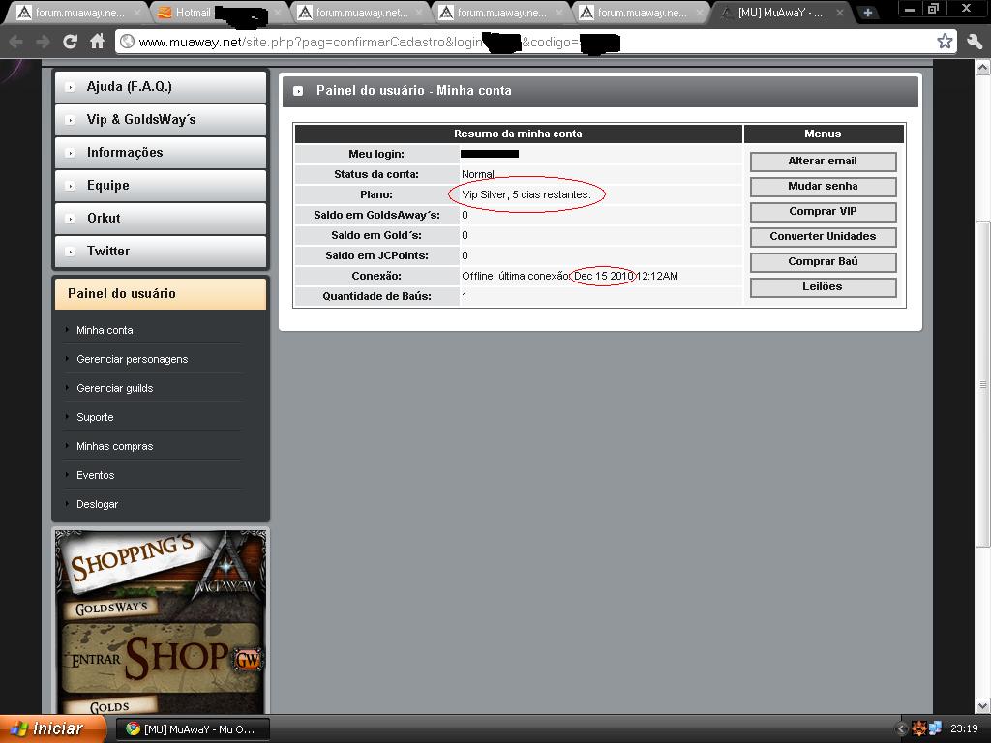
Task: Click the Deslogar link
Action: 98,504
